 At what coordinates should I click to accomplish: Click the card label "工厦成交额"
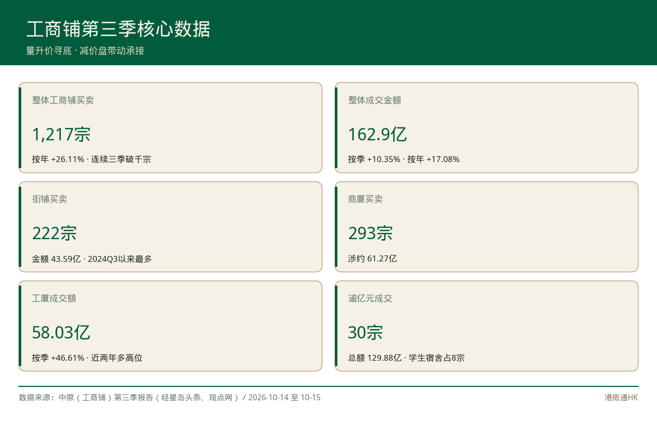(54, 298)
